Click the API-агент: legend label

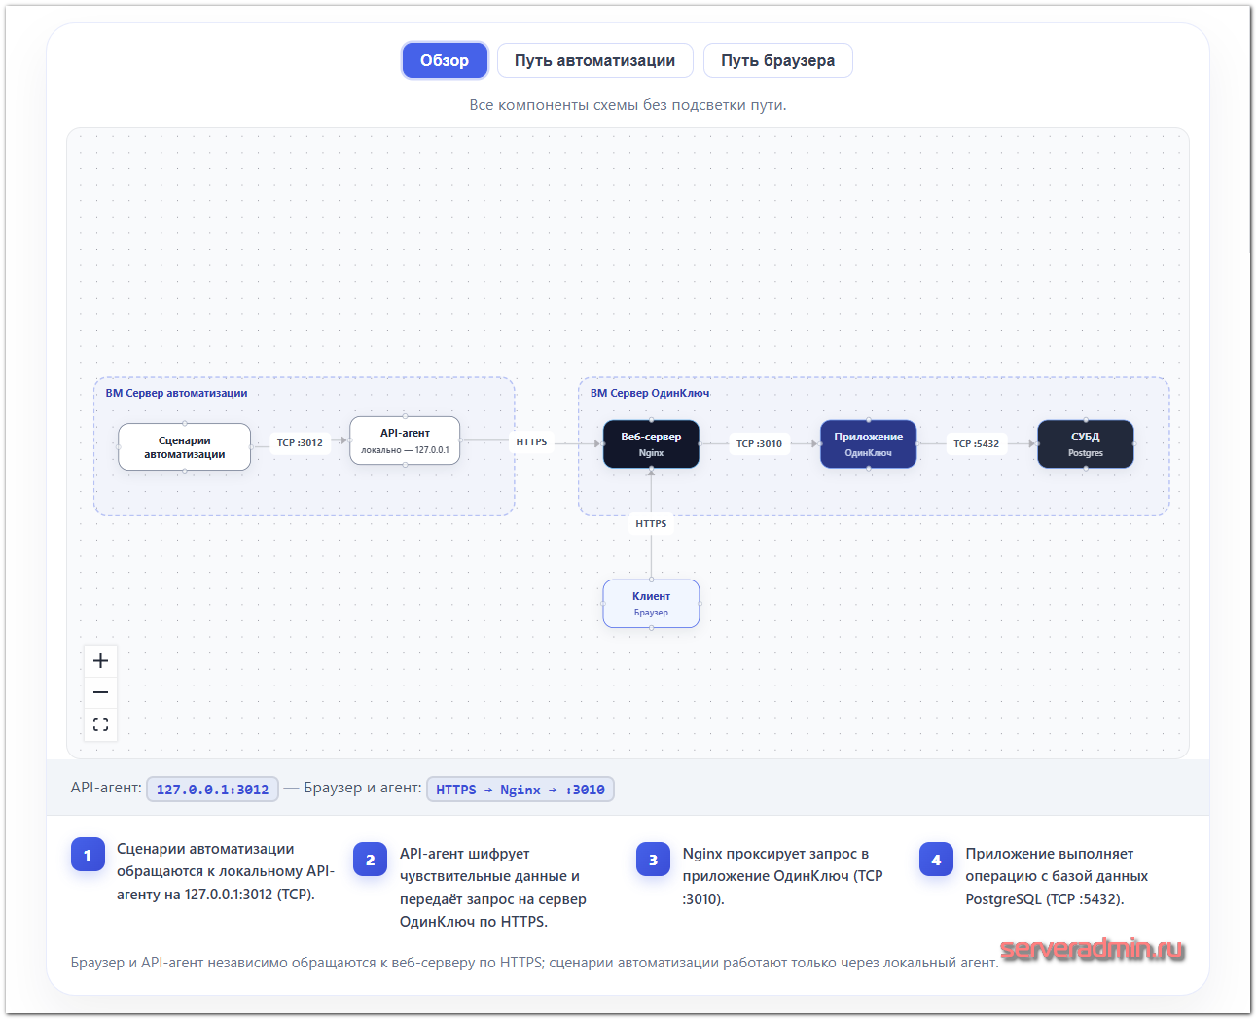106,788
